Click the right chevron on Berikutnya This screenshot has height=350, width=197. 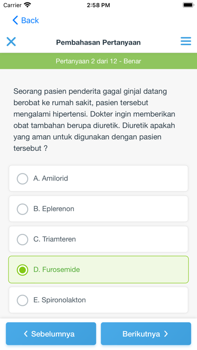pyautogui.click(x=166, y=334)
